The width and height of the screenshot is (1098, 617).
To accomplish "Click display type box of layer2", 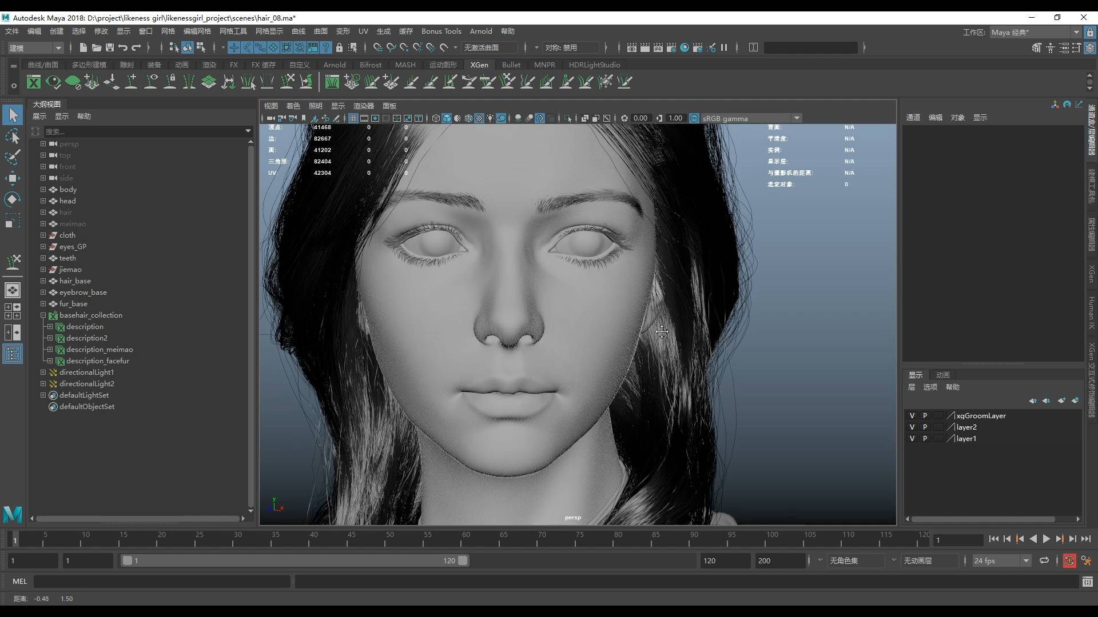I will pyautogui.click(x=938, y=427).
